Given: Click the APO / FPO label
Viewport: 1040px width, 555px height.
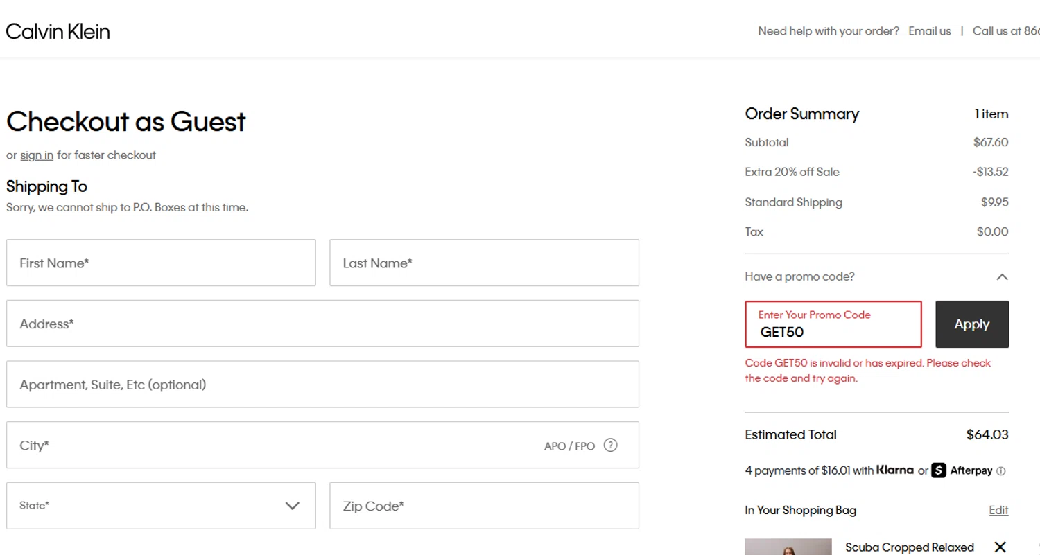Looking at the screenshot, I should tap(569, 446).
